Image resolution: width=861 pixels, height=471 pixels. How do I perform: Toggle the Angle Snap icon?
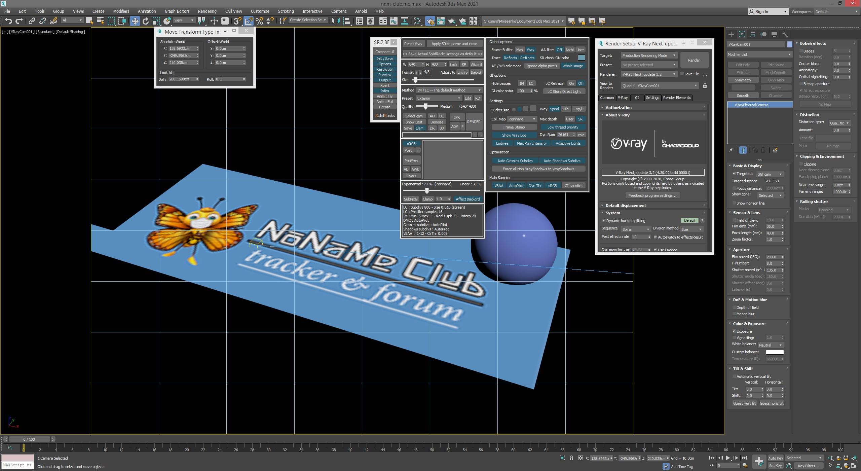click(x=249, y=21)
